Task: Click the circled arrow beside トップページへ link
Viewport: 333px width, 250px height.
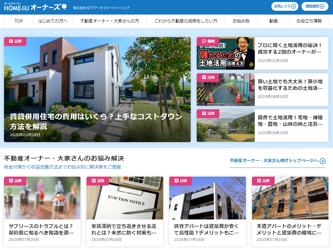Action: [x=323, y=161]
